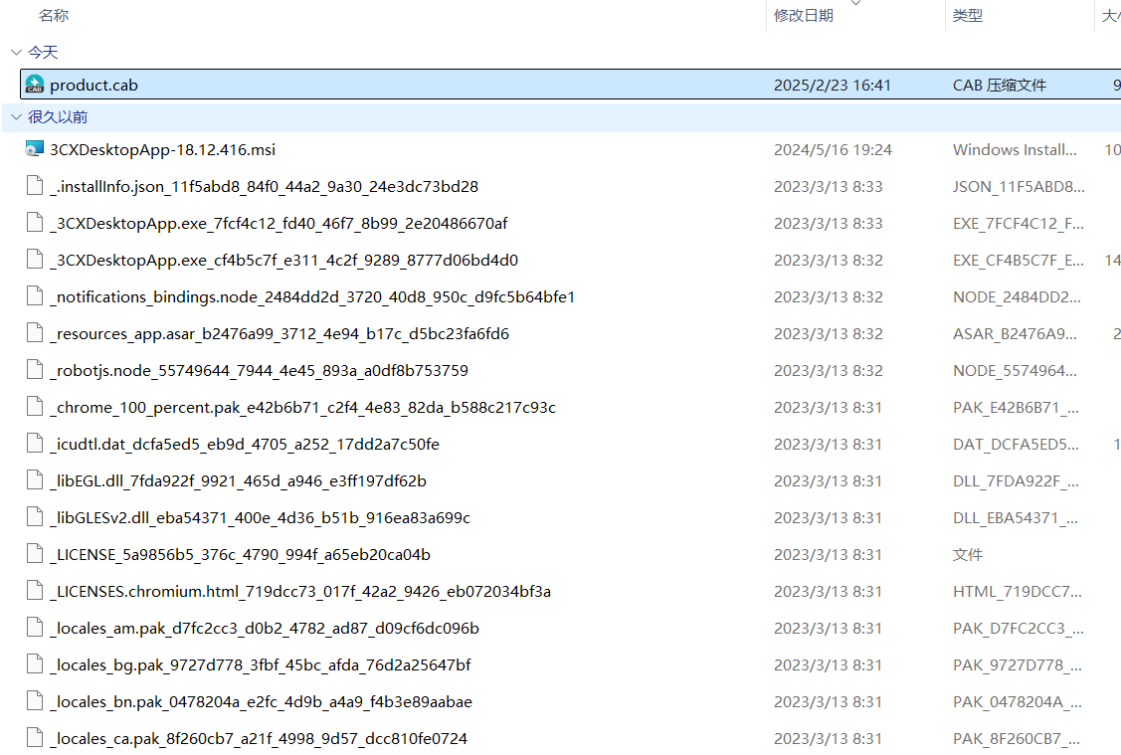Viewport: 1121px width, 755px height.
Task: Click the _icudtl.dat file icon
Action: (x=34, y=444)
